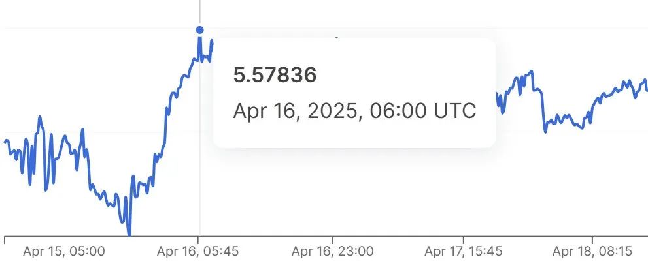
Task: Click the Apr 16, 2025, 06:00 UTC tooltip text
Action: [354, 111]
